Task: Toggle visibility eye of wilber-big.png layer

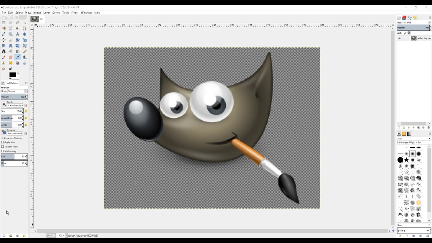Action: 400,38
